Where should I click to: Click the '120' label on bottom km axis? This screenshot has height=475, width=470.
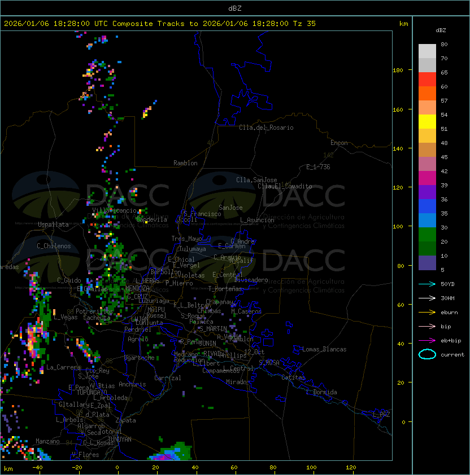pos(351,468)
